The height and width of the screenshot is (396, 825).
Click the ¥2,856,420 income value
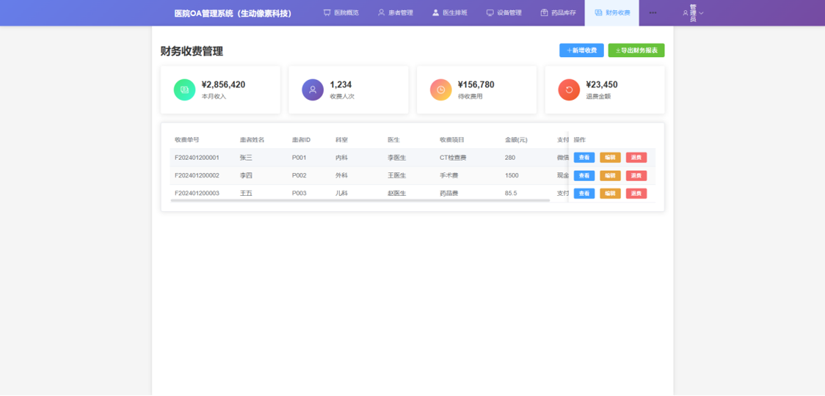click(224, 84)
